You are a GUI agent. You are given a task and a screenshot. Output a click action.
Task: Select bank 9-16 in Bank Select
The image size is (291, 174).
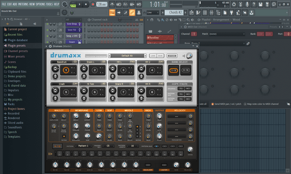click(x=186, y=70)
